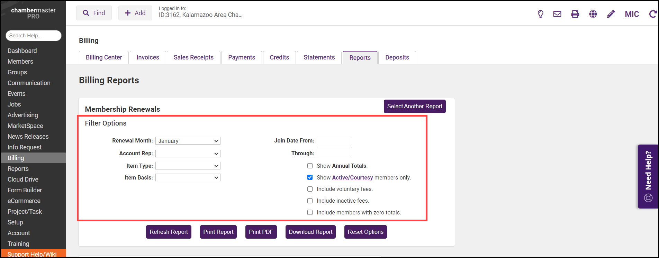Uncheck Show Active/Courtesy members only
Image resolution: width=659 pixels, height=258 pixels.
(310, 177)
